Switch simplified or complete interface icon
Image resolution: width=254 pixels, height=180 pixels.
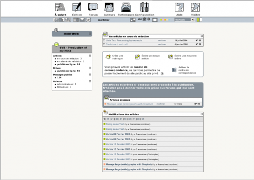(x=133, y=20)
